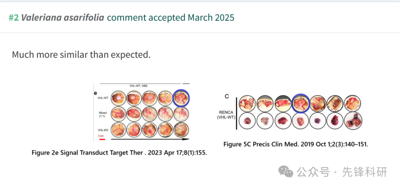Click the 公众号 · 先锋科研 watermark text
This screenshot has height=188, width=400.
coord(342,172)
